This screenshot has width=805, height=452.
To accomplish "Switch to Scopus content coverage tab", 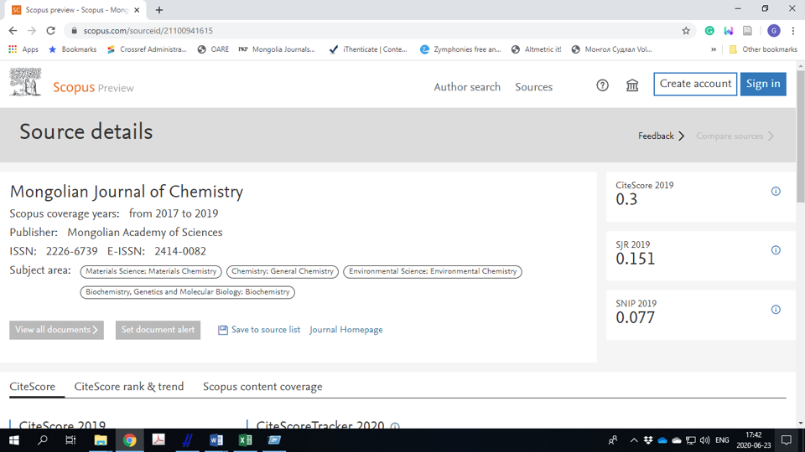I will coord(262,387).
